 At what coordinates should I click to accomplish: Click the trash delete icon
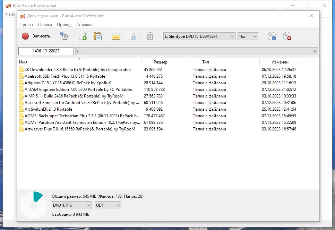[x=149, y=36]
